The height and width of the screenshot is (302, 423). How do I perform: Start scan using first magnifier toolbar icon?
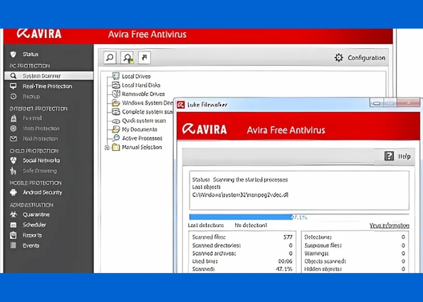point(110,58)
